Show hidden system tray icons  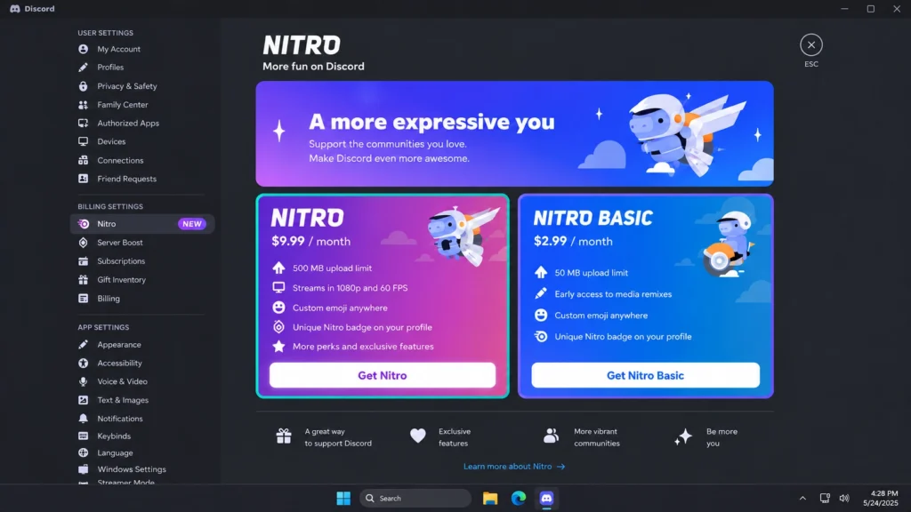(802, 498)
